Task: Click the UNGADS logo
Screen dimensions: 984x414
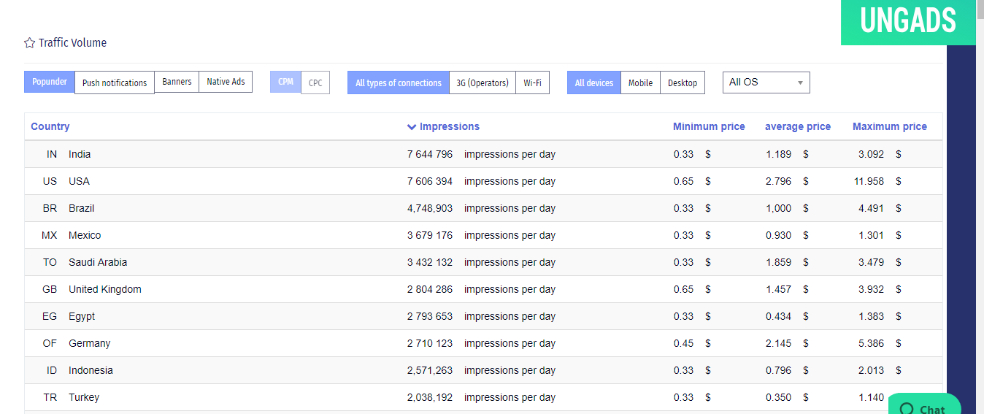Action: click(907, 21)
